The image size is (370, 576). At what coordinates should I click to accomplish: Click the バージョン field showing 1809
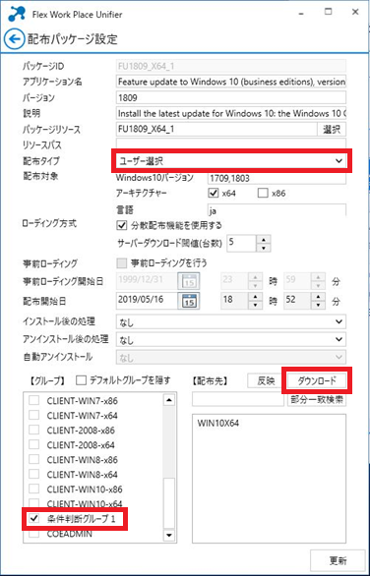click(x=231, y=97)
